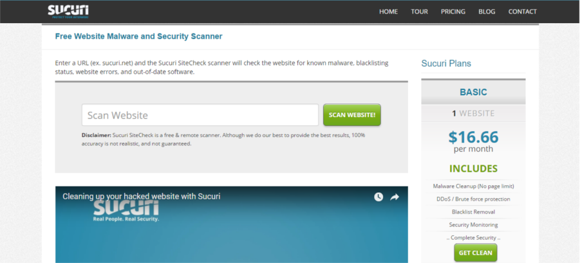Click the Security Monitoring feature
Screen dimensions: 580x263
(473, 224)
